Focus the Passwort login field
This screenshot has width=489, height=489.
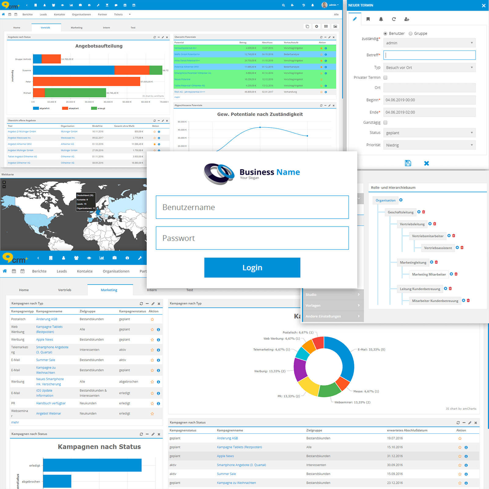252,238
